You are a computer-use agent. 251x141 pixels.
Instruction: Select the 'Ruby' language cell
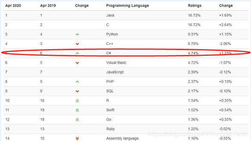coord(111,129)
